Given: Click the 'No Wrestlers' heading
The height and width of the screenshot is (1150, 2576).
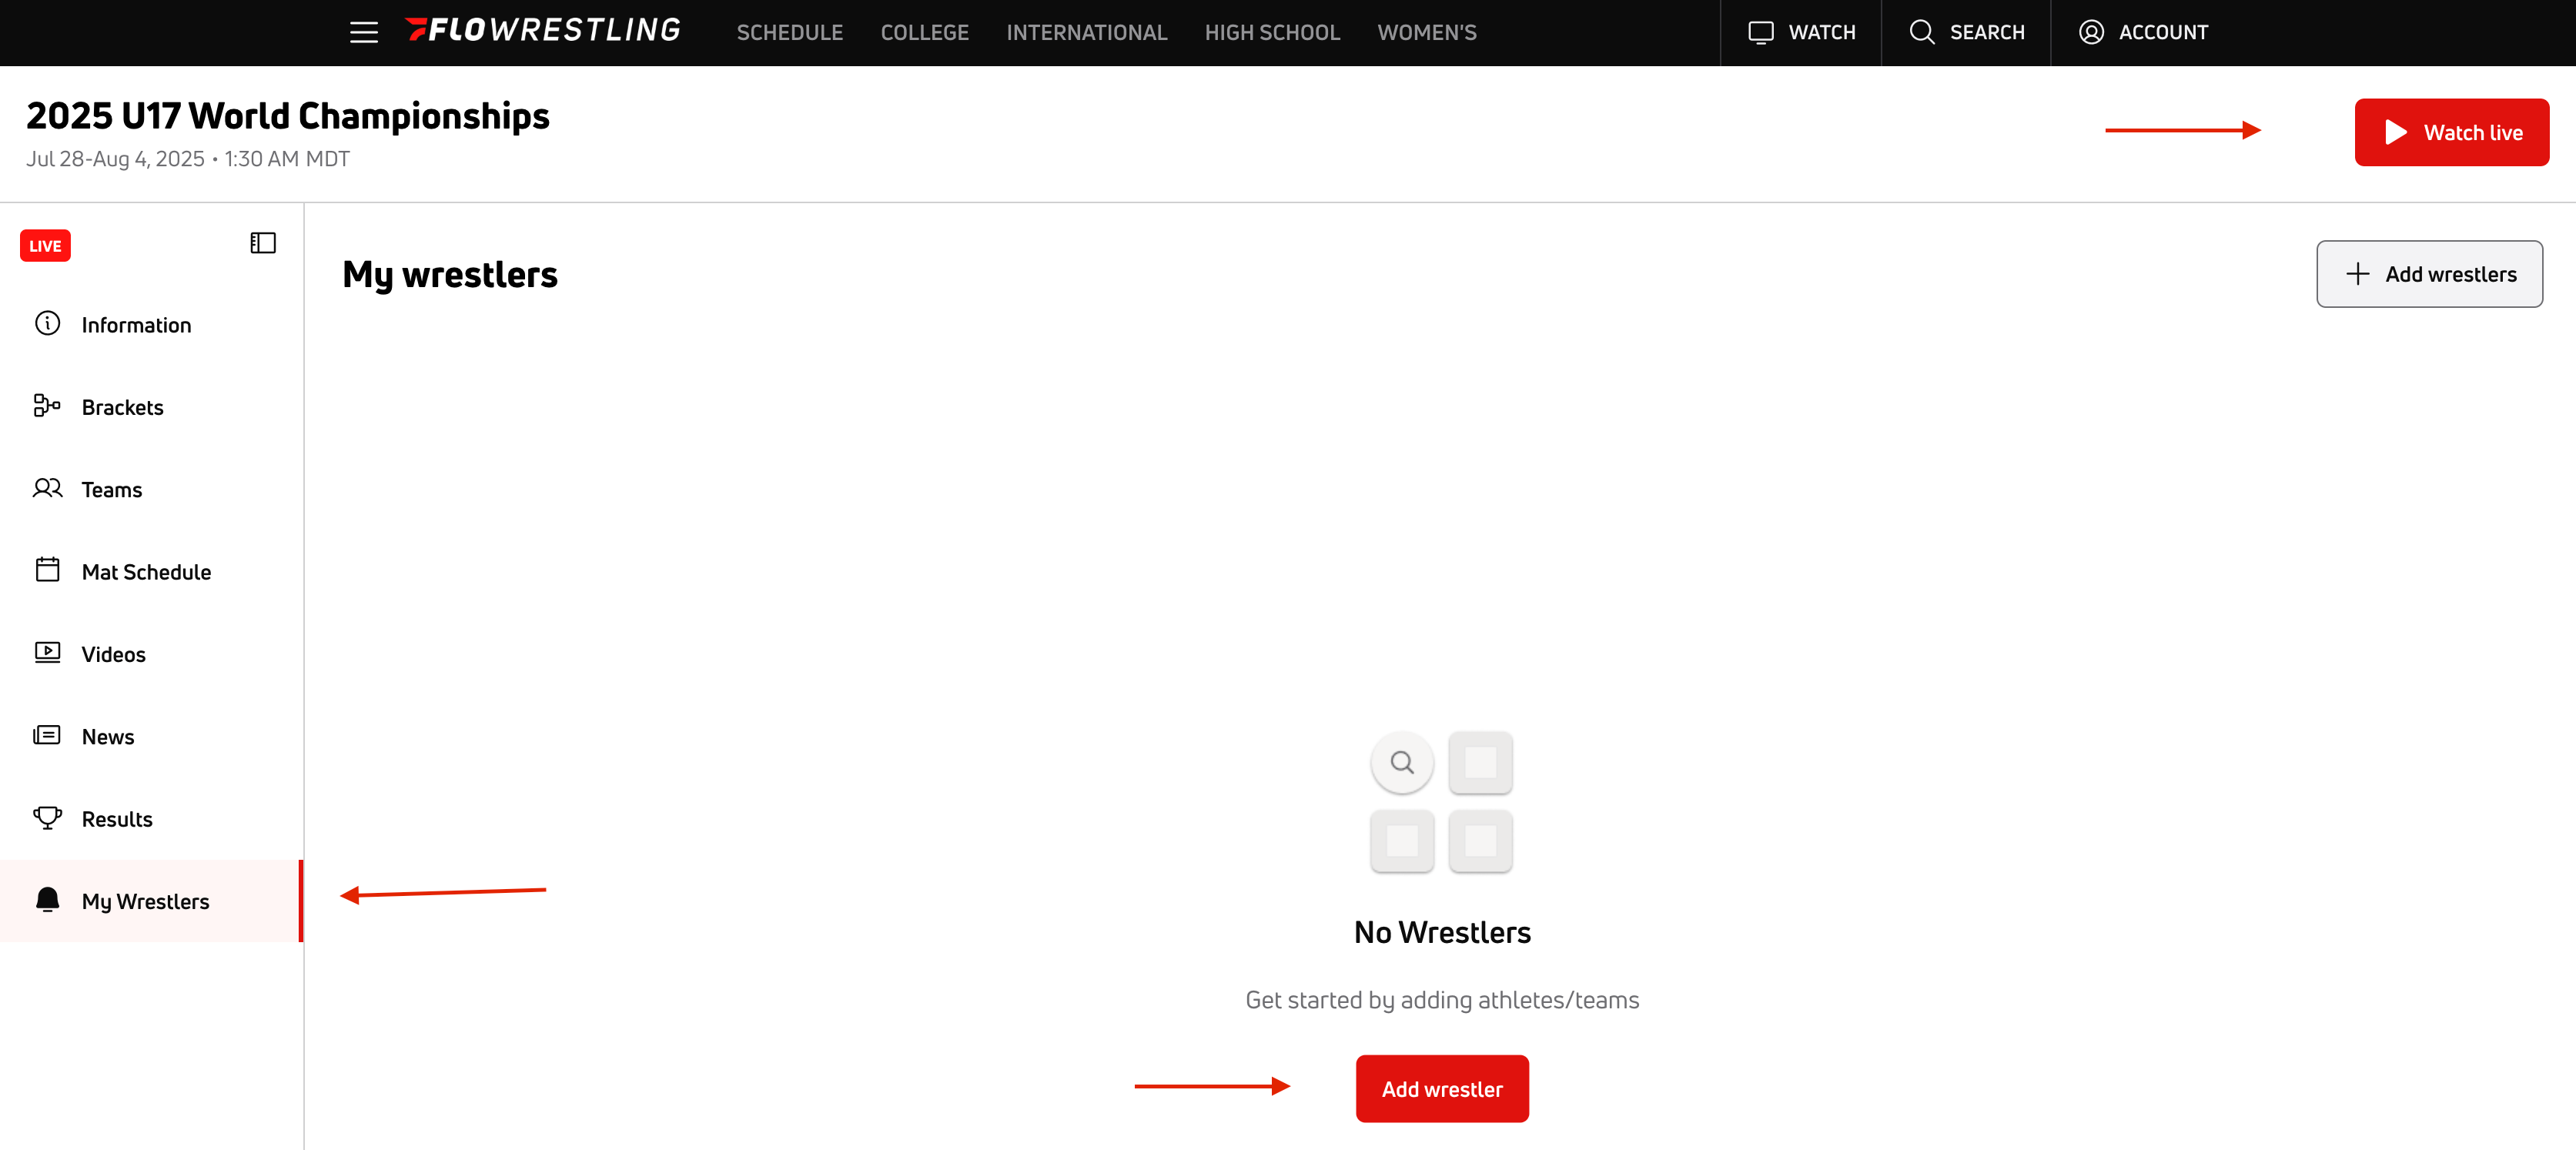Looking at the screenshot, I should 1441,932.
